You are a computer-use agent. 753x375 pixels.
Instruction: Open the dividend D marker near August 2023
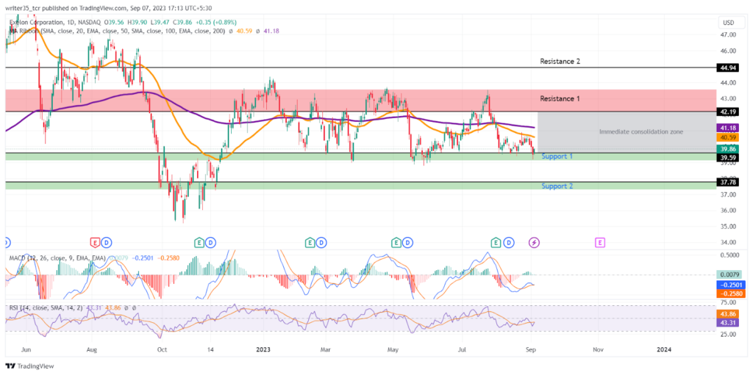[x=510, y=243]
